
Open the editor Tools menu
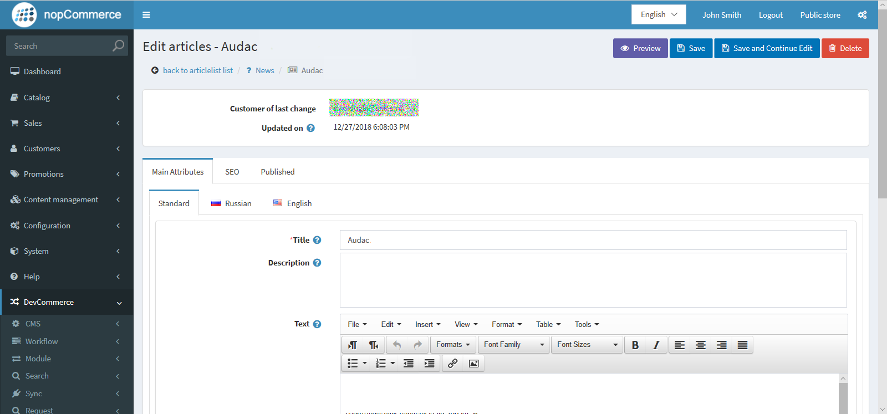pos(587,324)
